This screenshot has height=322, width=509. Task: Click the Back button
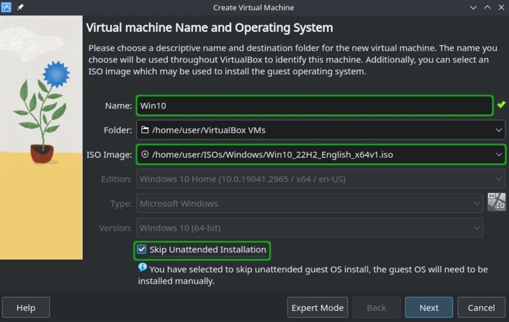(x=377, y=307)
